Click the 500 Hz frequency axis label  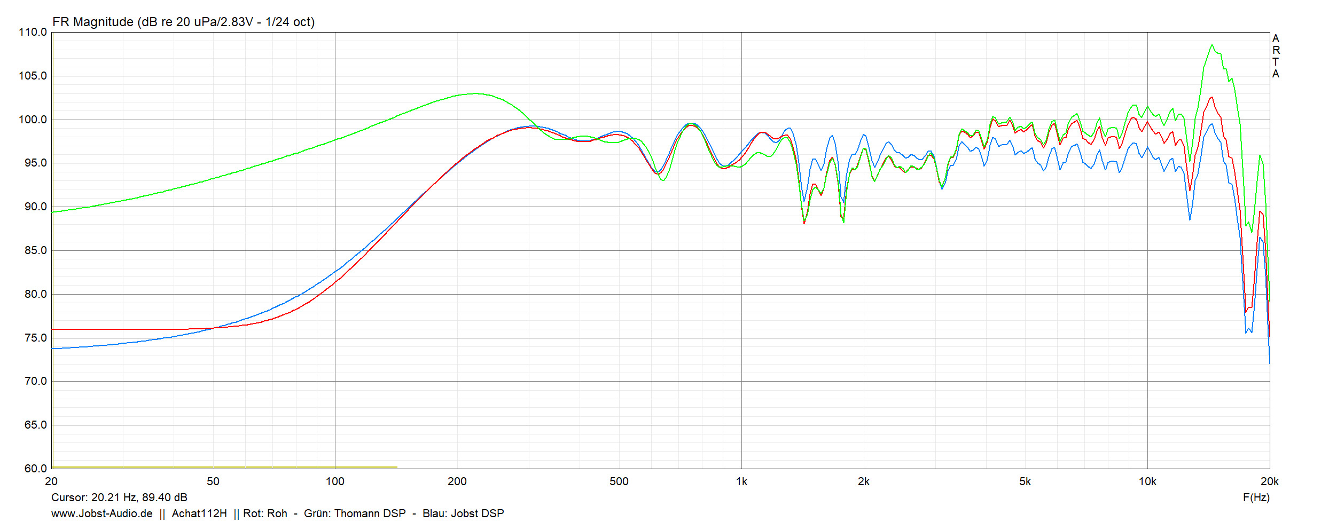(619, 481)
